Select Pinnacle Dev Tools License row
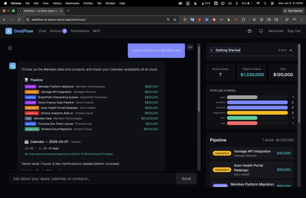The width and height of the screenshot is (306, 198). (91, 124)
